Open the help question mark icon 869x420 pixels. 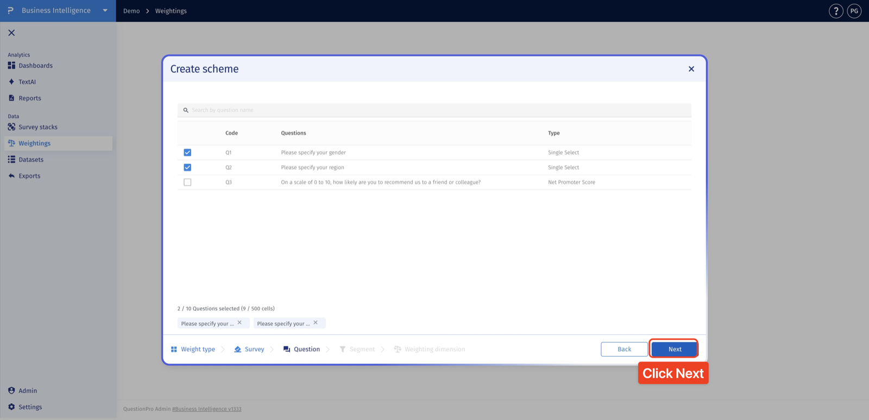pyautogui.click(x=836, y=11)
